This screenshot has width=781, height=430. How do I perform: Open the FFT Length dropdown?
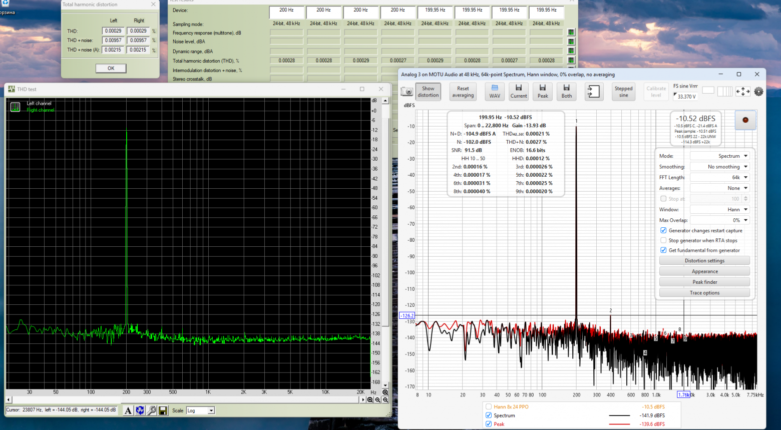pos(719,177)
